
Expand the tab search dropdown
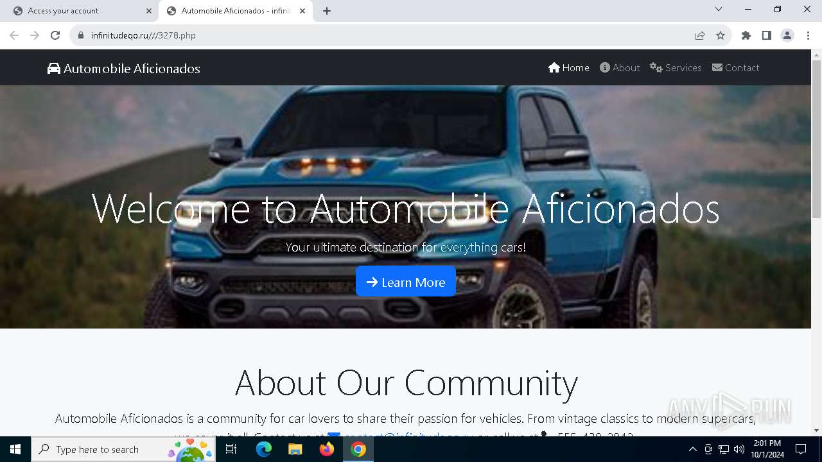719,9
